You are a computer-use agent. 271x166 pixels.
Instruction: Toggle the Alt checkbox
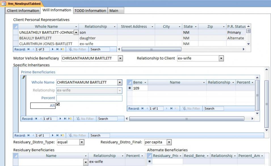[x=58, y=104]
